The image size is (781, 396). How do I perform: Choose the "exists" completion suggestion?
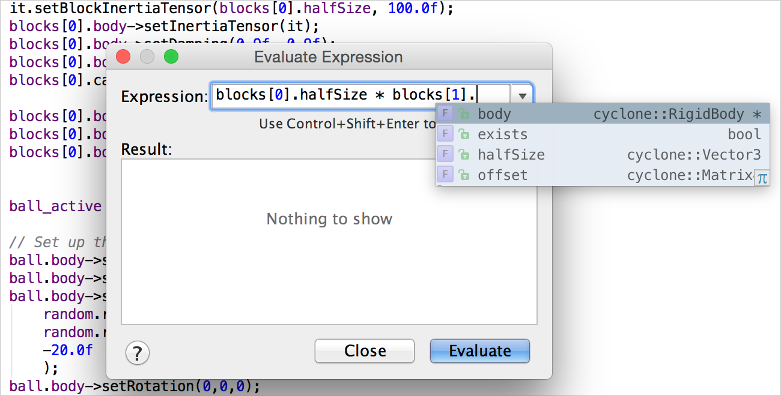pyautogui.click(x=502, y=134)
